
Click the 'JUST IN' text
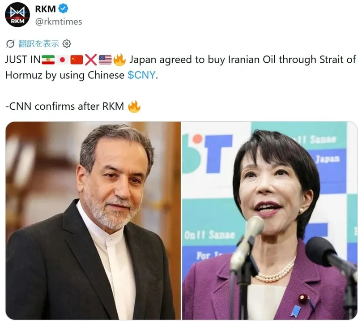pyautogui.click(x=23, y=60)
